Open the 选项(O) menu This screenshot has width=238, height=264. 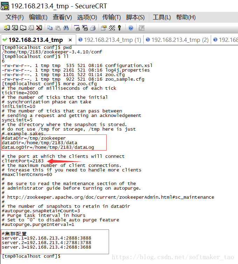[x=87, y=17]
